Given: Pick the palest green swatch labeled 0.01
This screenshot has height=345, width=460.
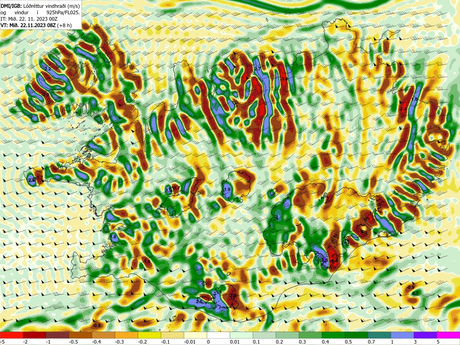Looking at the screenshot, I should point(241,335).
